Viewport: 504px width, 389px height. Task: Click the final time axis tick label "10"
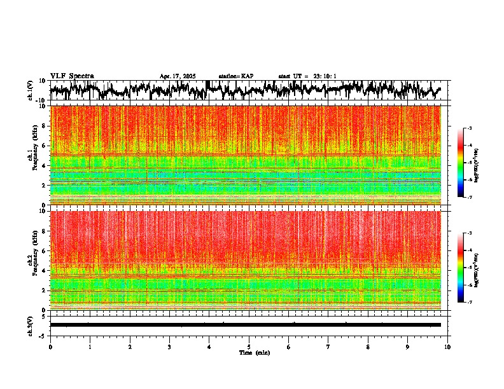tap(447, 347)
